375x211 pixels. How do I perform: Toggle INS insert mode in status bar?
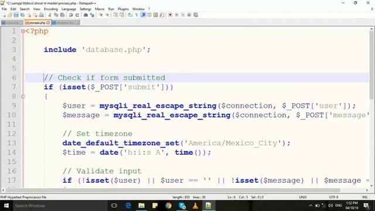click(x=364, y=197)
